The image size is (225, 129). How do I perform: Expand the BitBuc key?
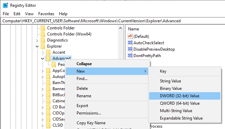coord(42,95)
